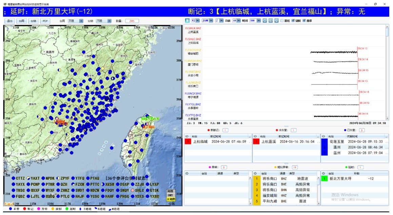Click the minus zoom icon in waveform toolbar
The image size is (393, 215).
point(277,21)
